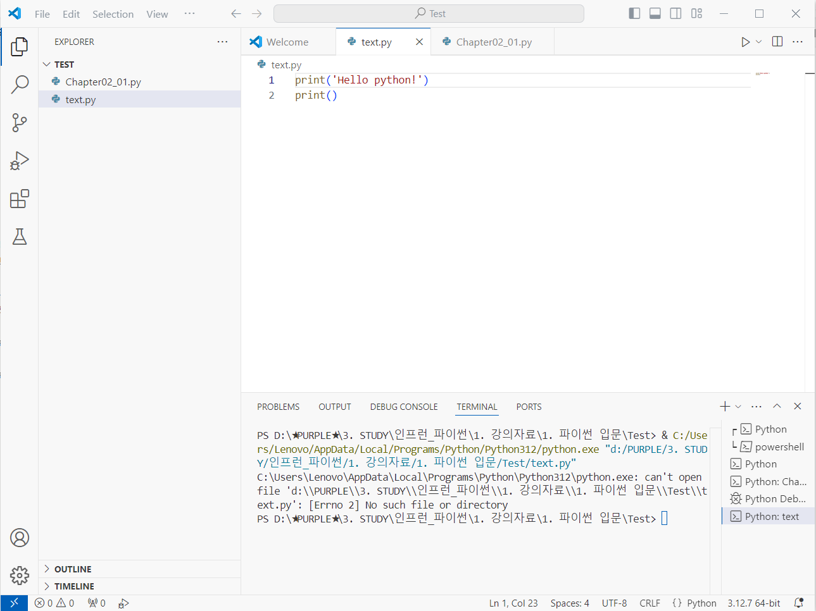Switch to the PORTS panel tab
816x611 pixels.
pos(529,407)
